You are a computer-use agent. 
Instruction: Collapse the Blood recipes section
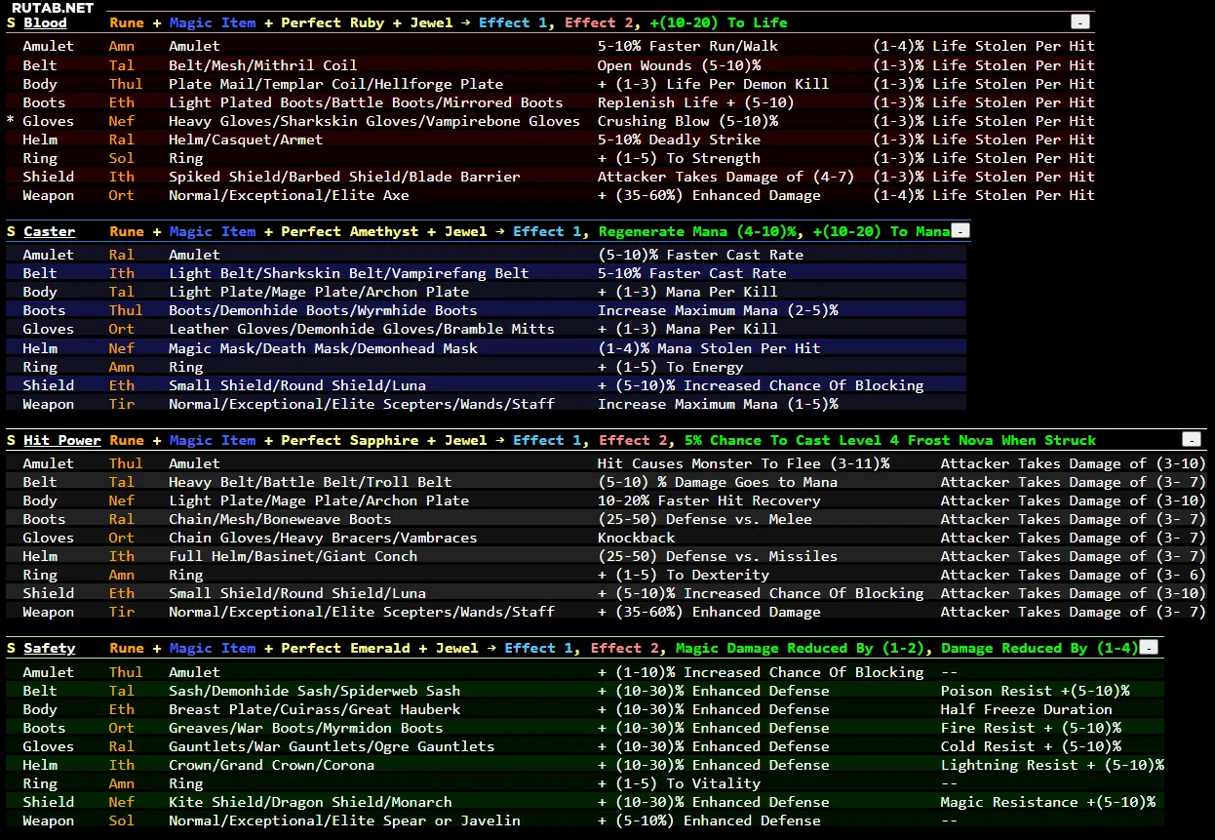click(x=1079, y=21)
